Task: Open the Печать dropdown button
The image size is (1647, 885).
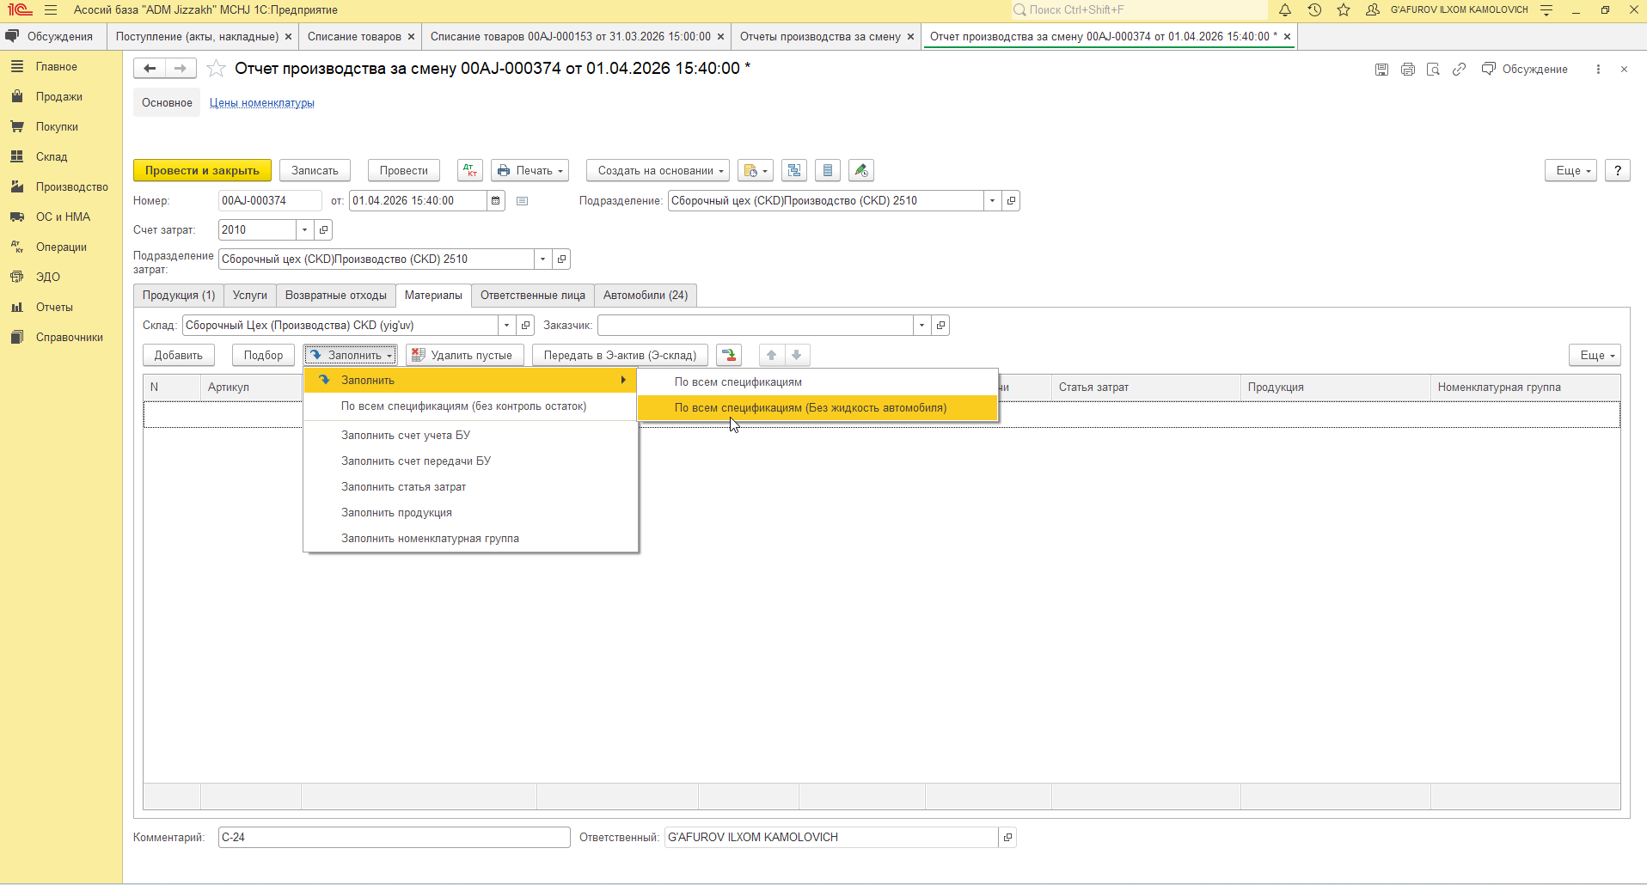Action: (530, 170)
